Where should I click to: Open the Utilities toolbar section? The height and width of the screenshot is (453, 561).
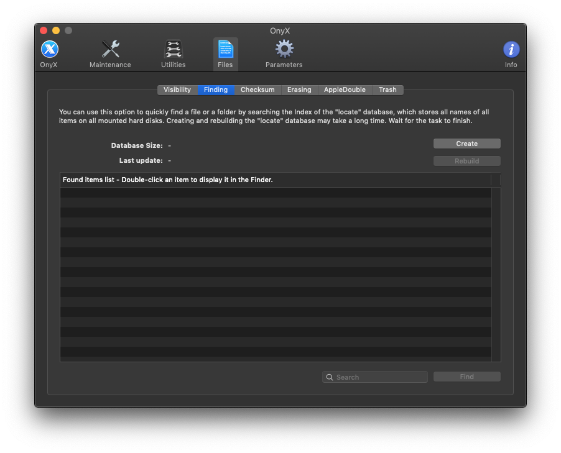point(173,53)
